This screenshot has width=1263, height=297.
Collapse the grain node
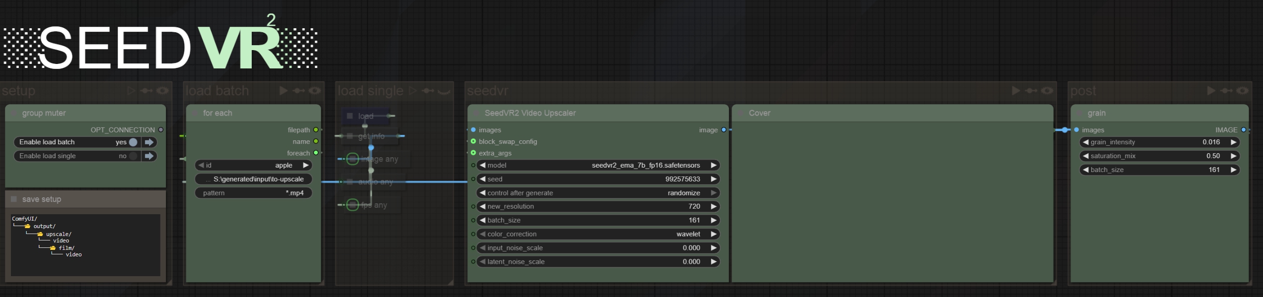pos(1079,113)
